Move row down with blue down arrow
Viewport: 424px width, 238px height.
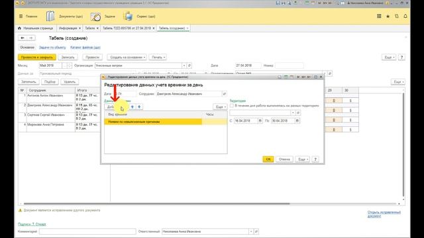(x=139, y=107)
